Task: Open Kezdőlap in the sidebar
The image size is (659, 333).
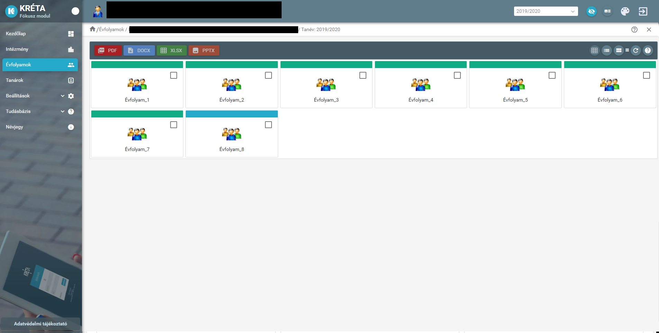Action: [x=40, y=34]
